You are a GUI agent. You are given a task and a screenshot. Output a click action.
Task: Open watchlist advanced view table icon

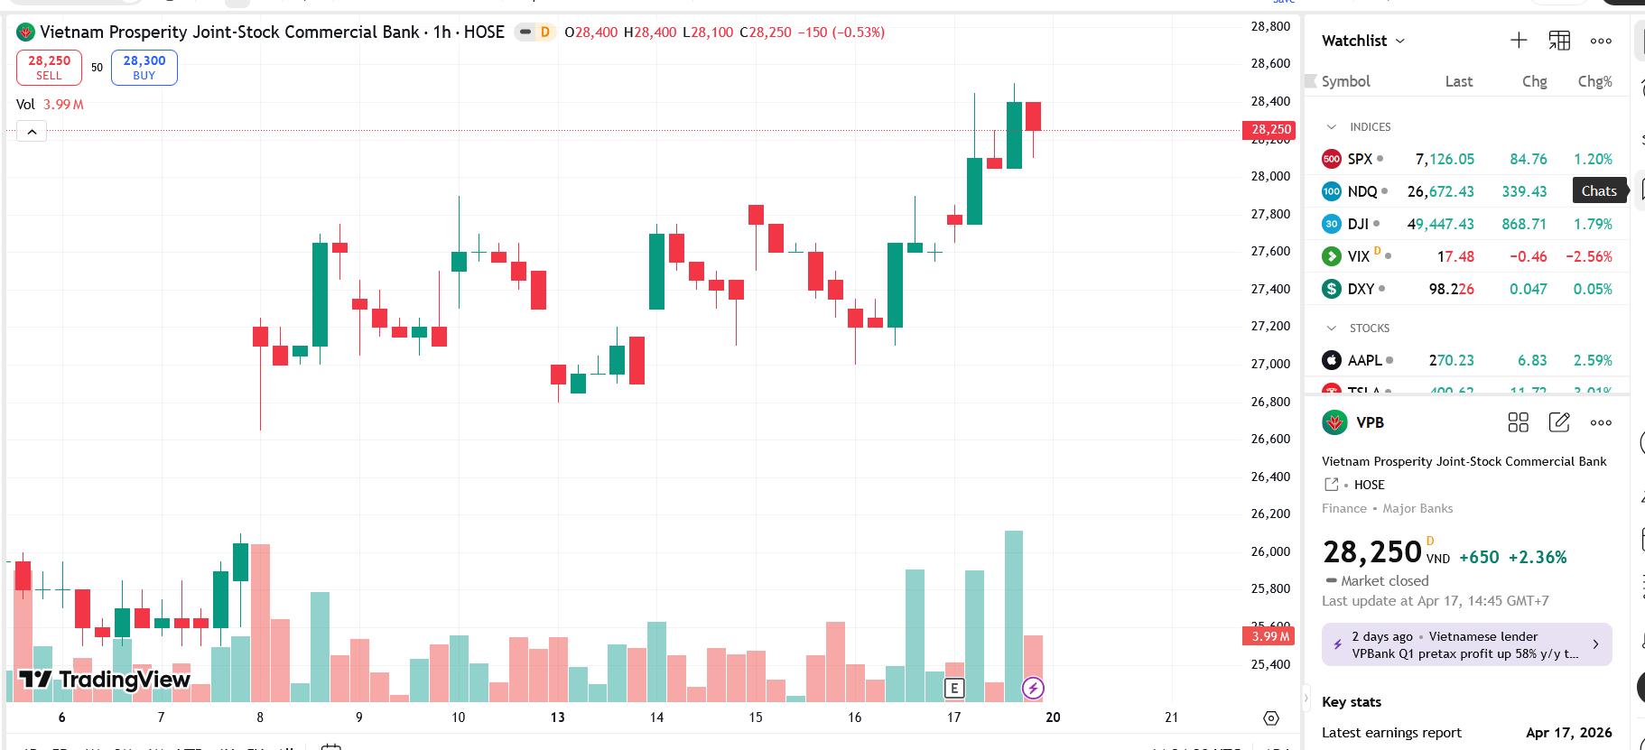tap(1559, 41)
